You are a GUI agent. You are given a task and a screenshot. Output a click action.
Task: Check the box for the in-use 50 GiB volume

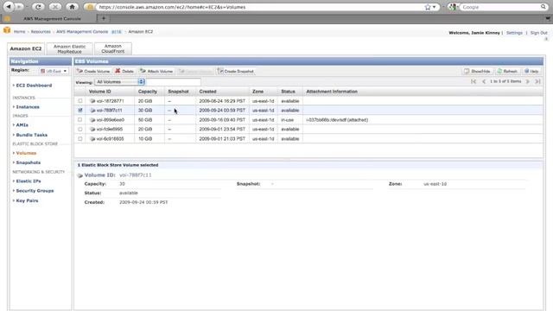(80, 120)
